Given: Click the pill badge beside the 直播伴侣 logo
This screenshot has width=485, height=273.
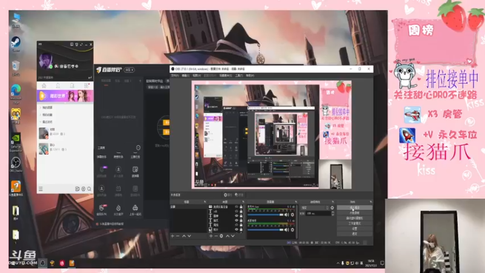Looking at the screenshot, I should (129, 70).
